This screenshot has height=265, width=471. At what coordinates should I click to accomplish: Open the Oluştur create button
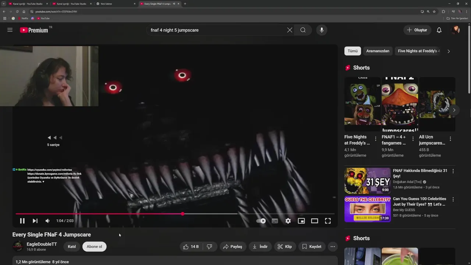coord(417,30)
